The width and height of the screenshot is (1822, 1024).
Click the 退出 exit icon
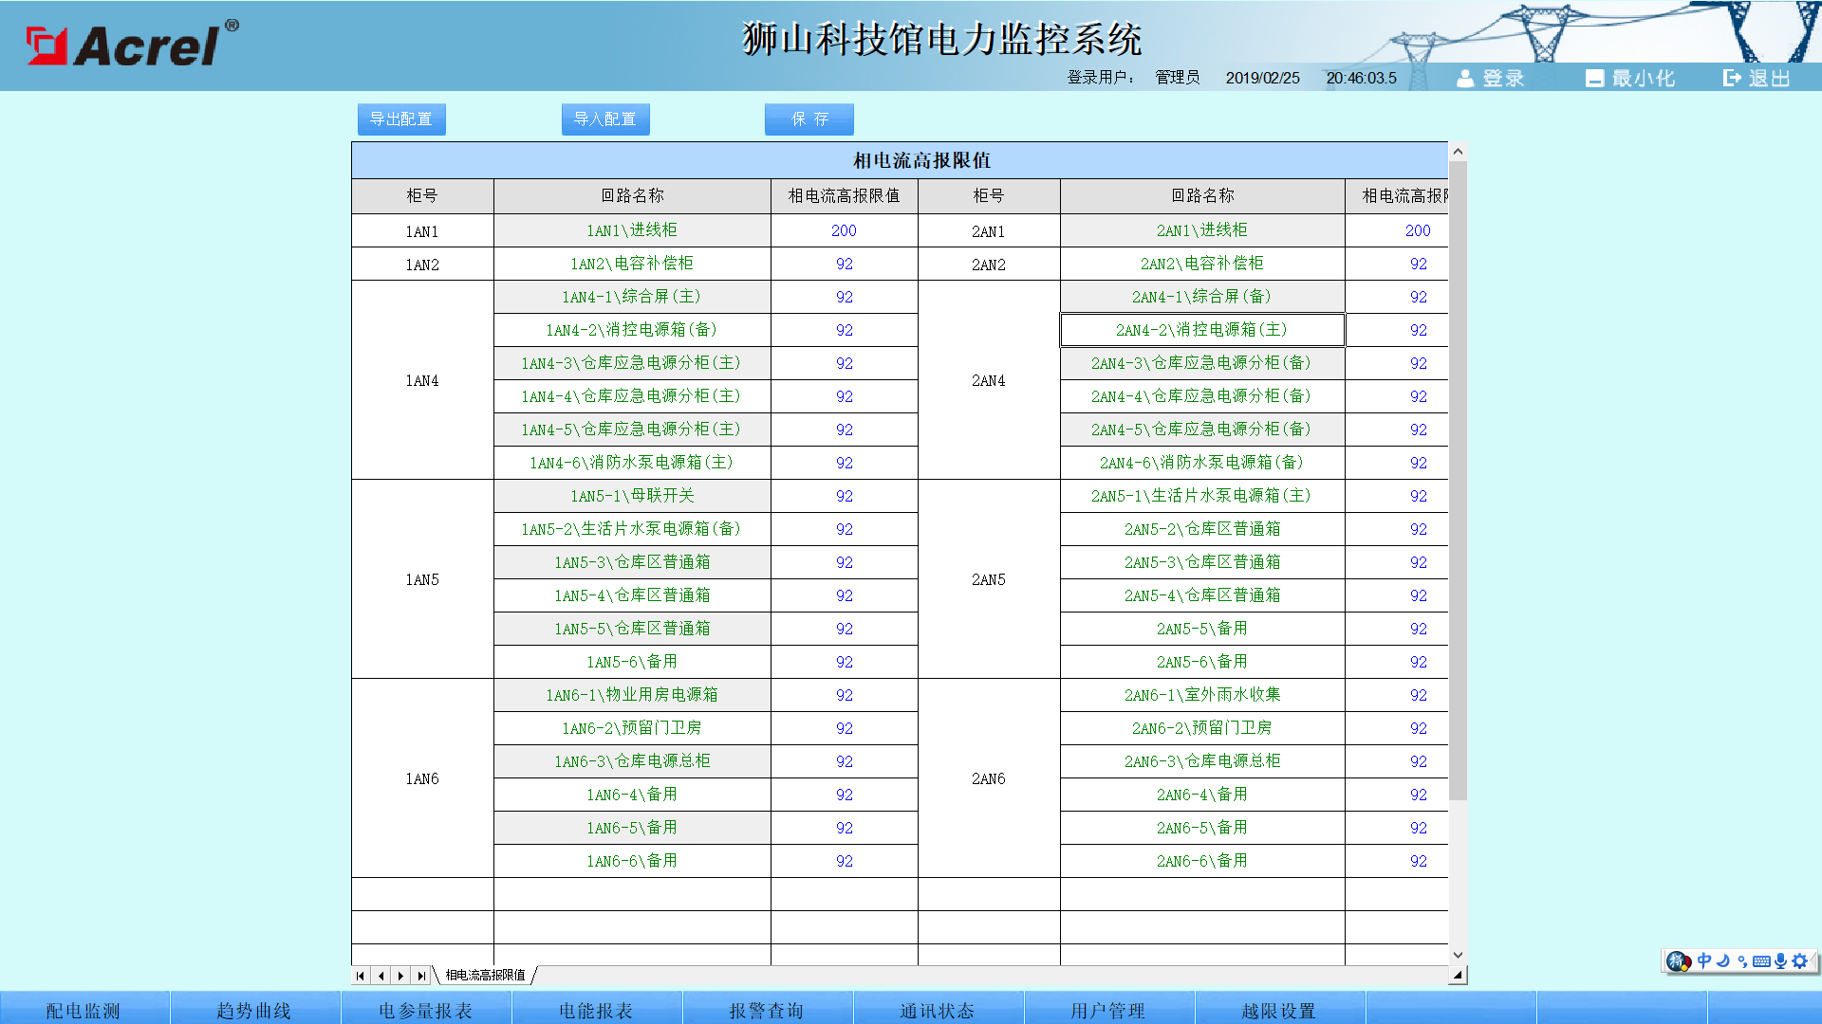[x=1732, y=79]
